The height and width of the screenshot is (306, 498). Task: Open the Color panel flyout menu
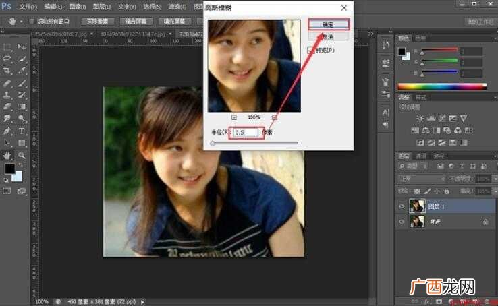[495, 38]
